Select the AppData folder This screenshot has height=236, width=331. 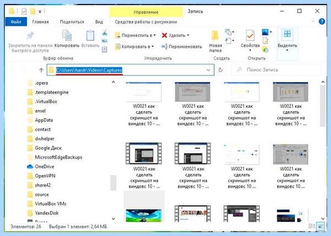[40, 120]
